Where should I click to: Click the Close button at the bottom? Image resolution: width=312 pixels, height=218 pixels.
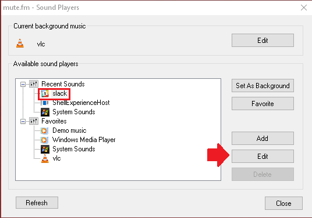pos(283,203)
